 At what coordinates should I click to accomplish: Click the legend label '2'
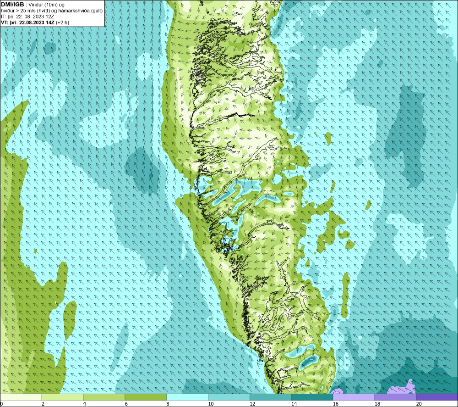pyautogui.click(x=43, y=404)
